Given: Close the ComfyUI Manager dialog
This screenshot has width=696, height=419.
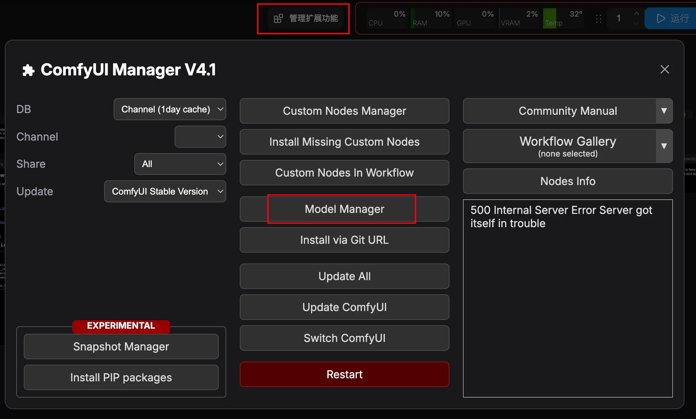Looking at the screenshot, I should pos(664,69).
